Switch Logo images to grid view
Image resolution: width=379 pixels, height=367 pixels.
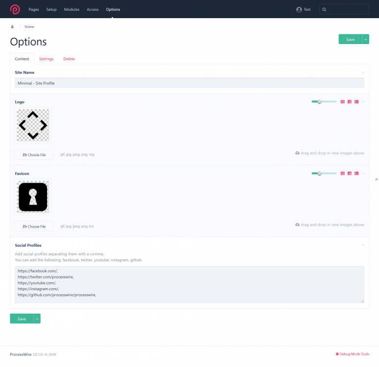point(343,102)
